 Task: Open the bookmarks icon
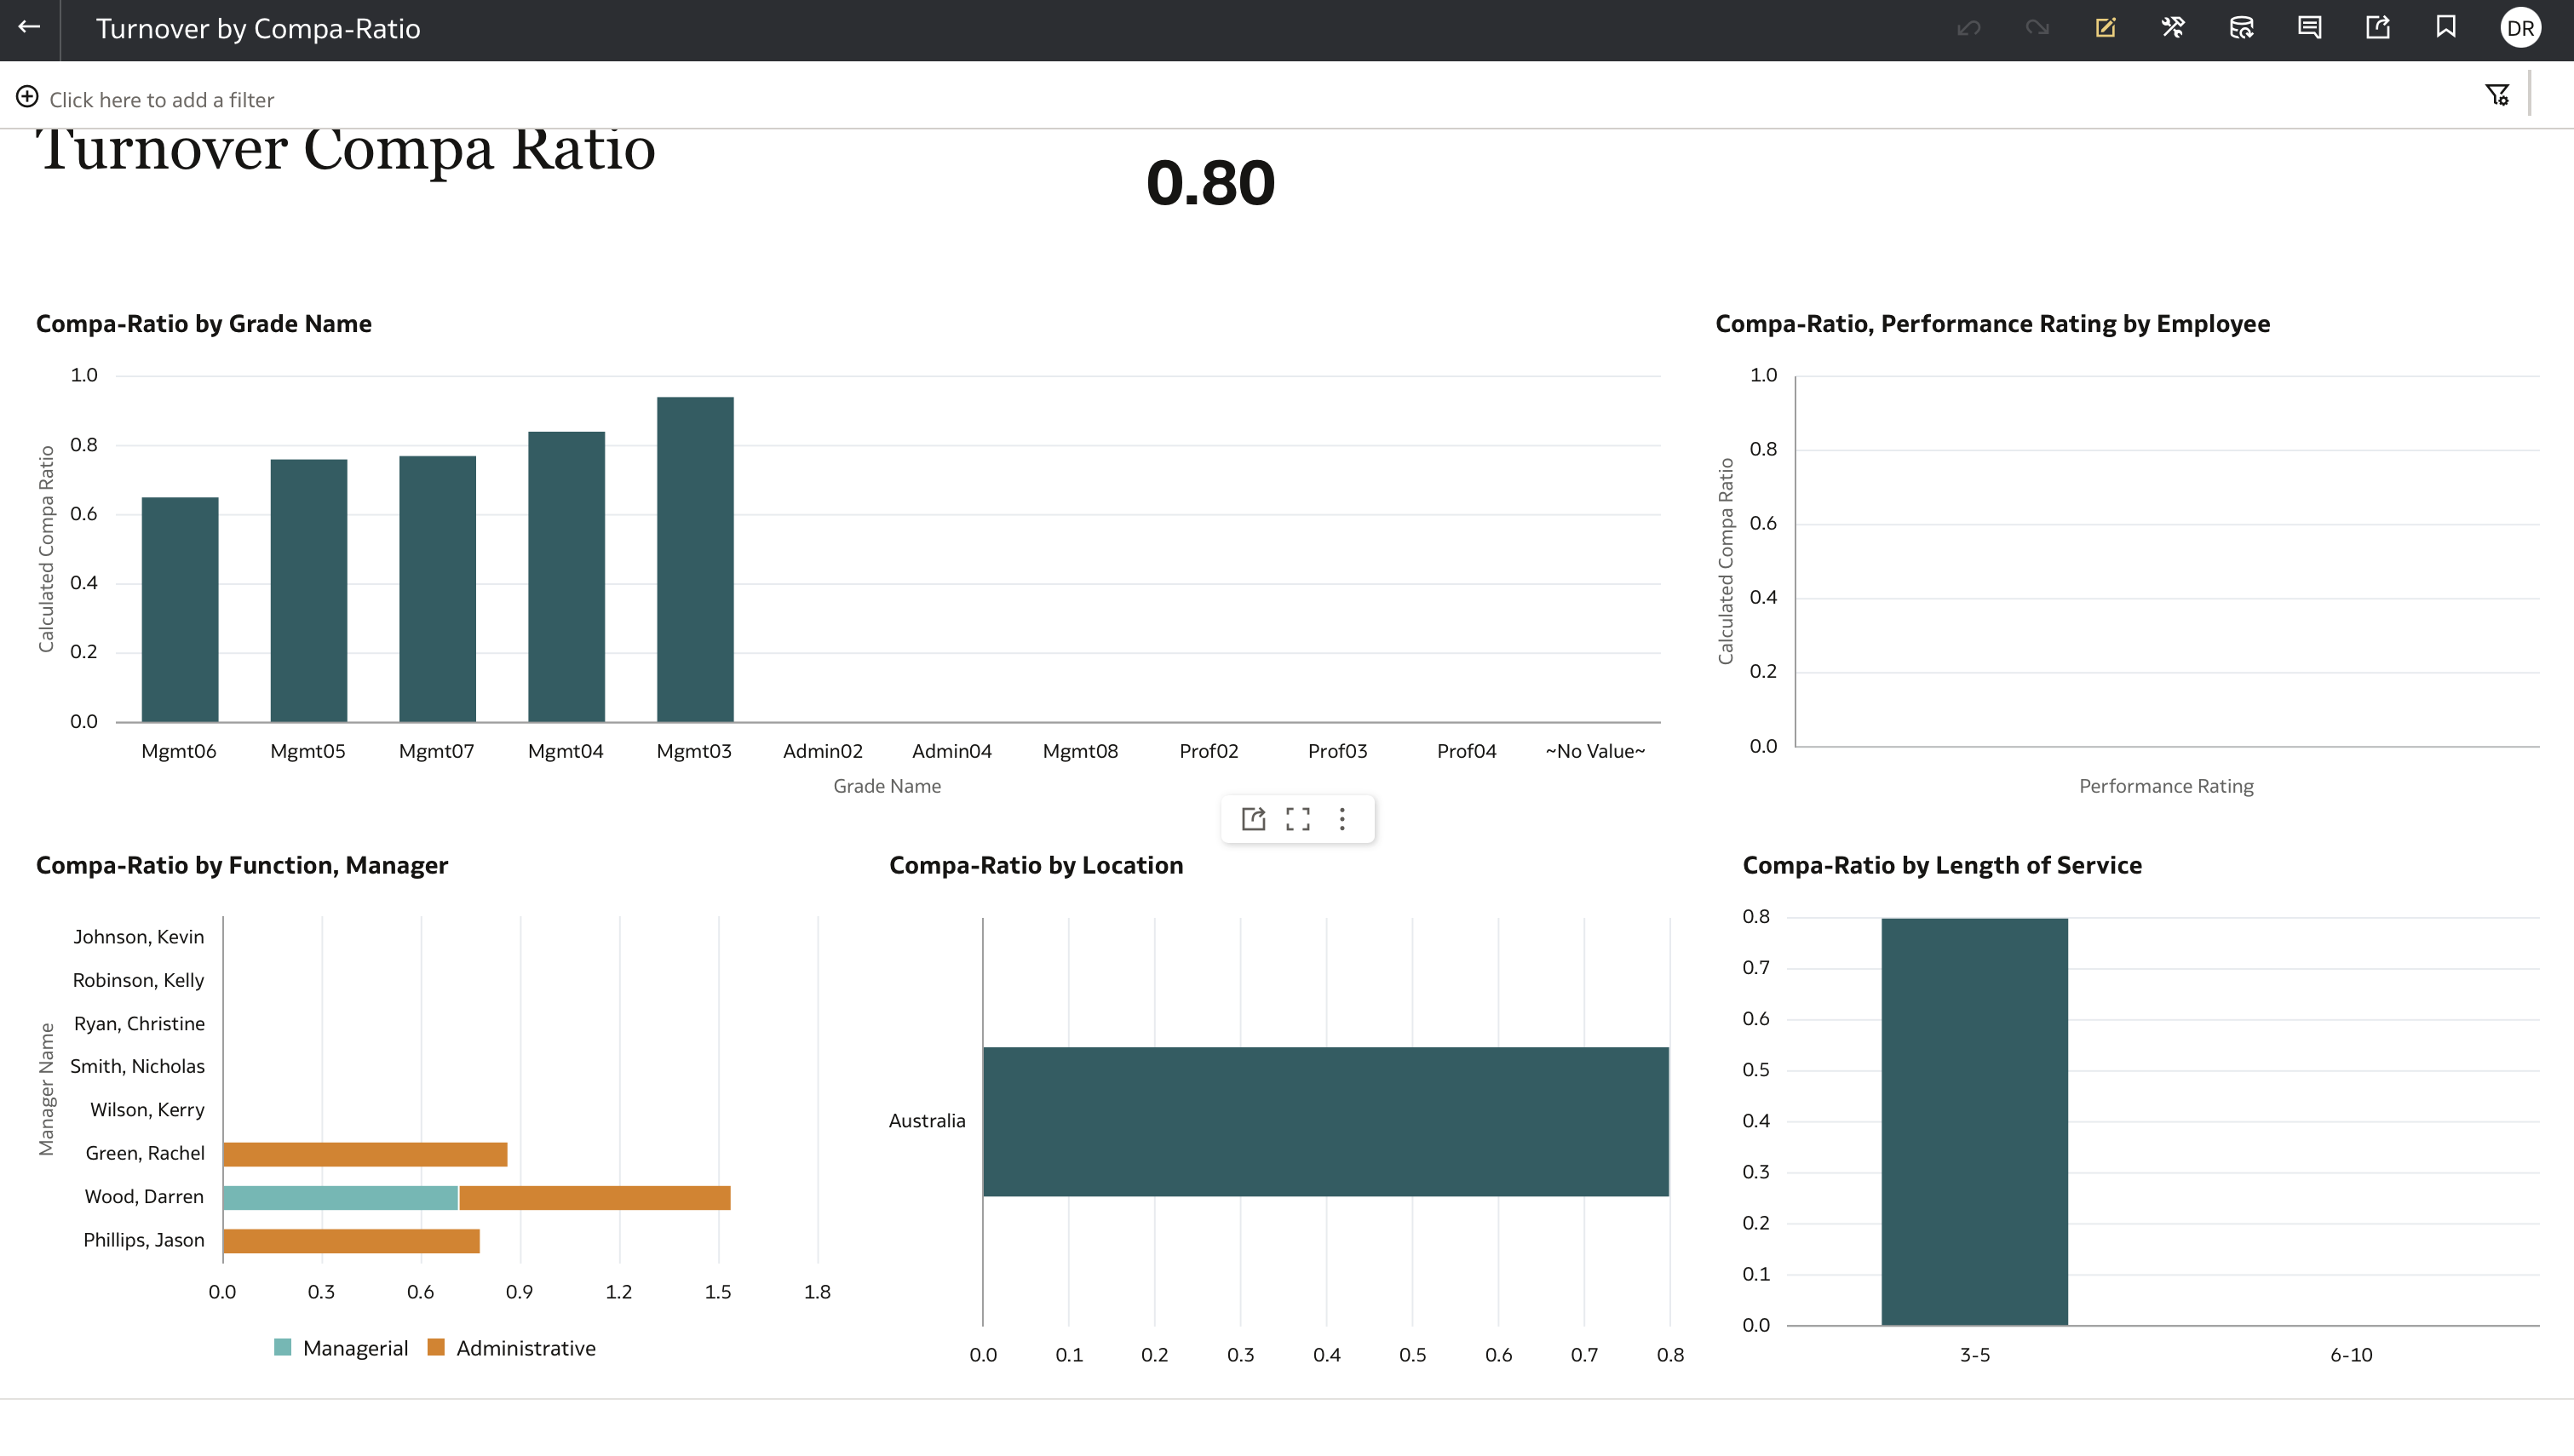point(2446,28)
